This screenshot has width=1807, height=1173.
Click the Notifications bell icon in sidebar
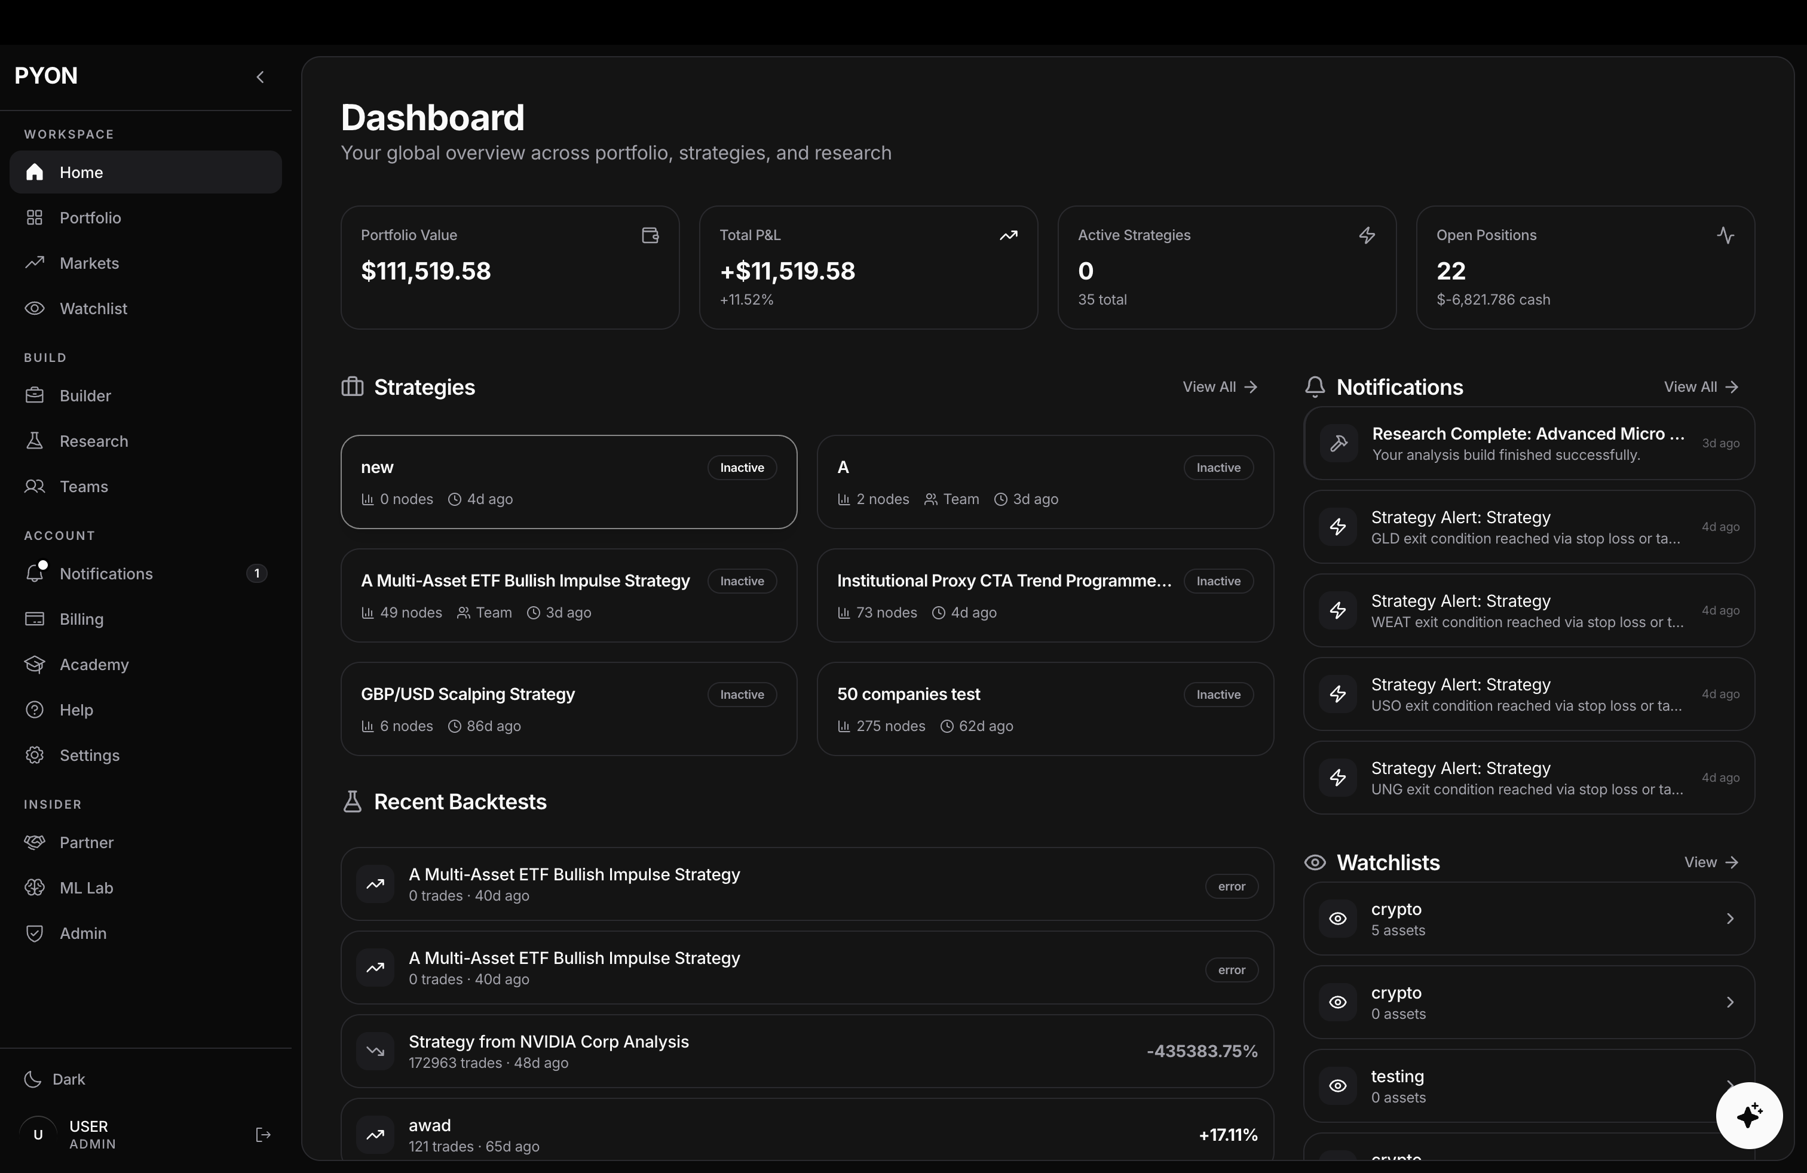click(34, 573)
